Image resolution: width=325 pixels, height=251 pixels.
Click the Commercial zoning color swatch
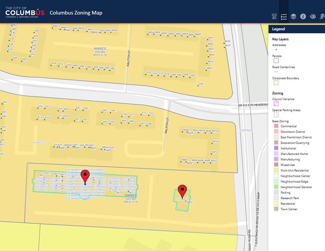276,126
